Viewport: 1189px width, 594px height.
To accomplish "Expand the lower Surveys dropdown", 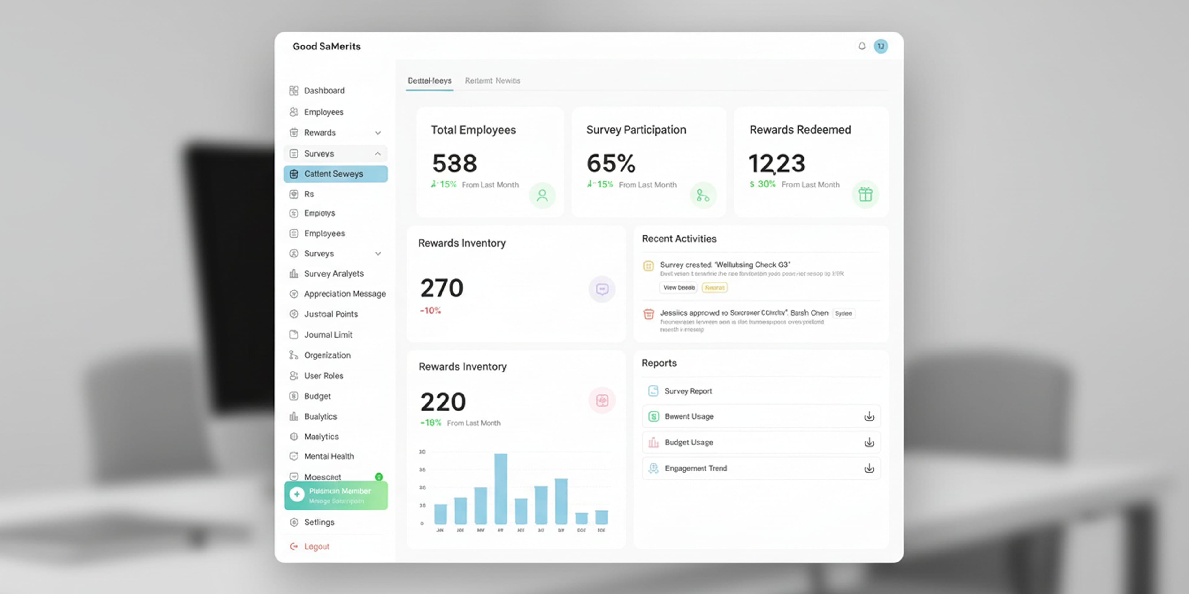I will click(378, 253).
